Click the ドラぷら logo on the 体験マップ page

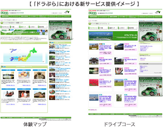pyautogui.click(x=4, y=13)
